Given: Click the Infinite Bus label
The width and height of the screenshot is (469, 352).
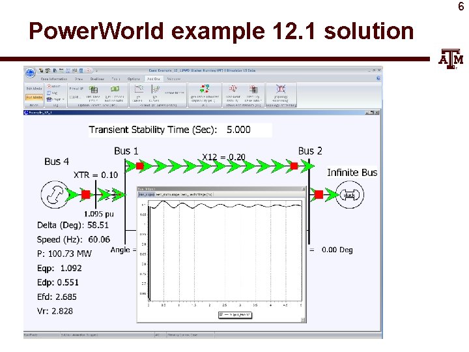Looking at the screenshot, I should point(352,173).
